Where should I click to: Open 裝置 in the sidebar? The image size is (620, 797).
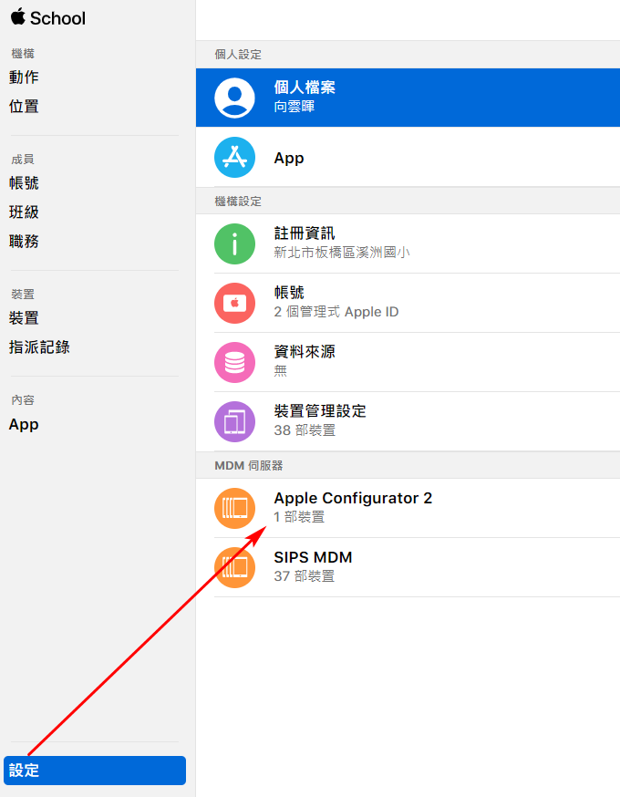coord(24,318)
